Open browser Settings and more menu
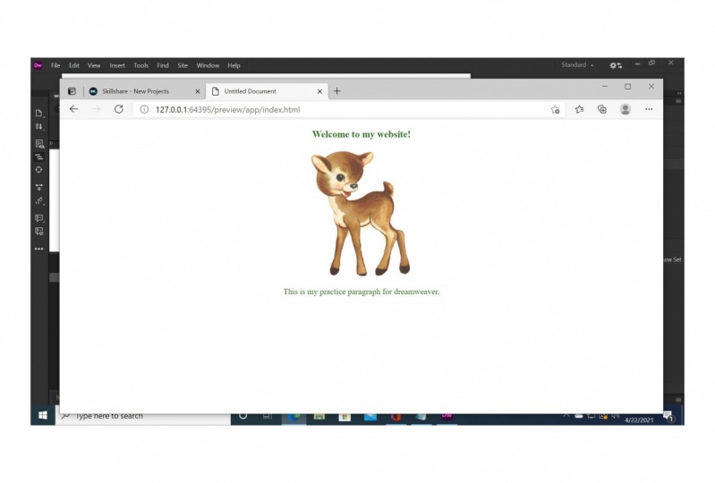 tap(649, 109)
